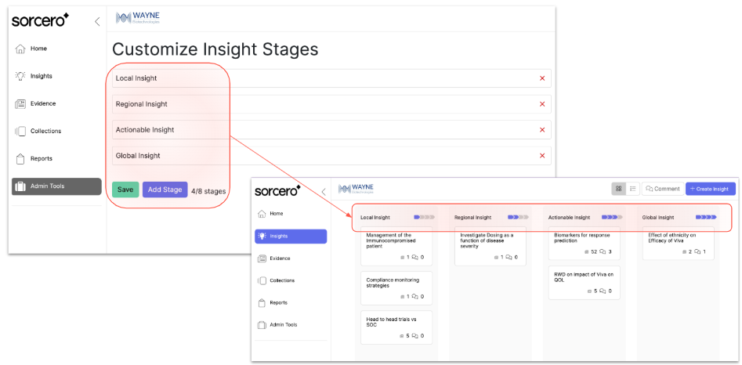Click the Add Stage button
Image resolution: width=742 pixels, height=365 pixels.
point(165,190)
